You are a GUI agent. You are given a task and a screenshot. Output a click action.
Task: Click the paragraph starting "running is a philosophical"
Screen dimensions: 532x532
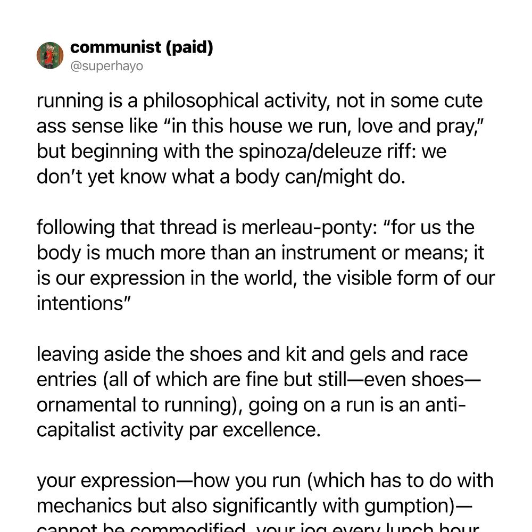coord(260,138)
